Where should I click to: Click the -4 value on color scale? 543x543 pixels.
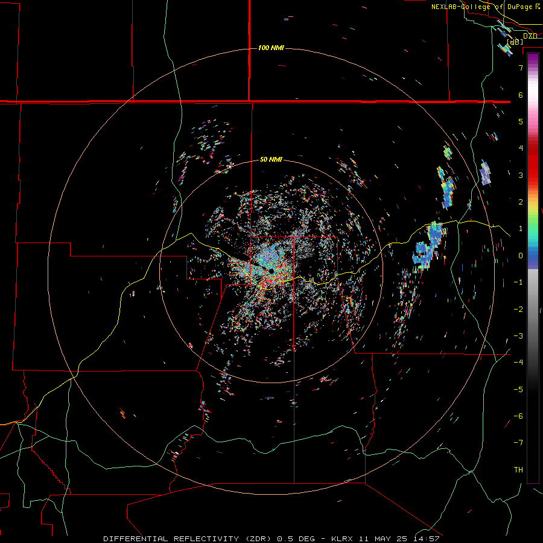518,363
